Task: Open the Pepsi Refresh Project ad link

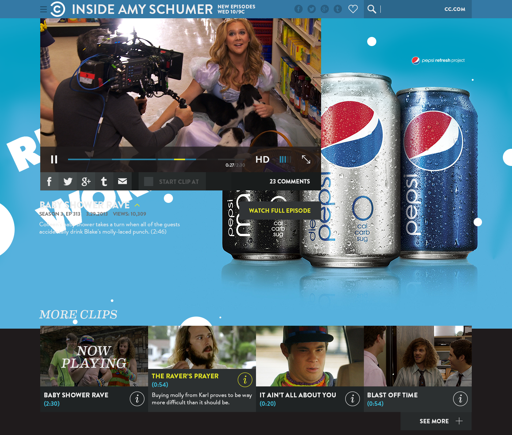Action: (438, 61)
